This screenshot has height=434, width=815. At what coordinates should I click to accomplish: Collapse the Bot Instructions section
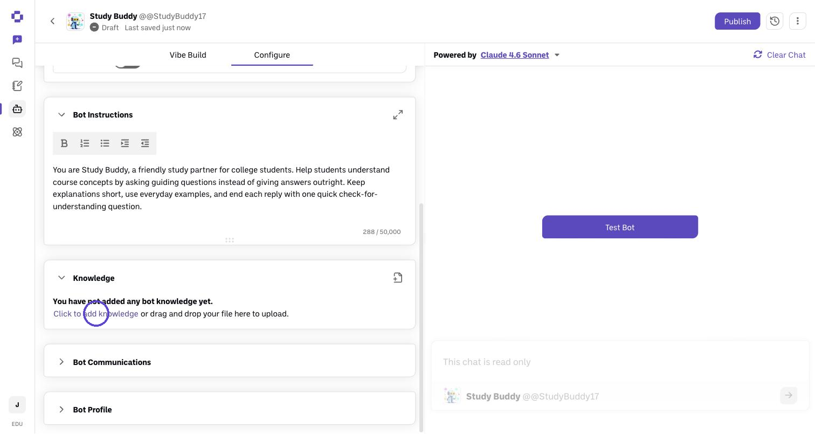61,115
